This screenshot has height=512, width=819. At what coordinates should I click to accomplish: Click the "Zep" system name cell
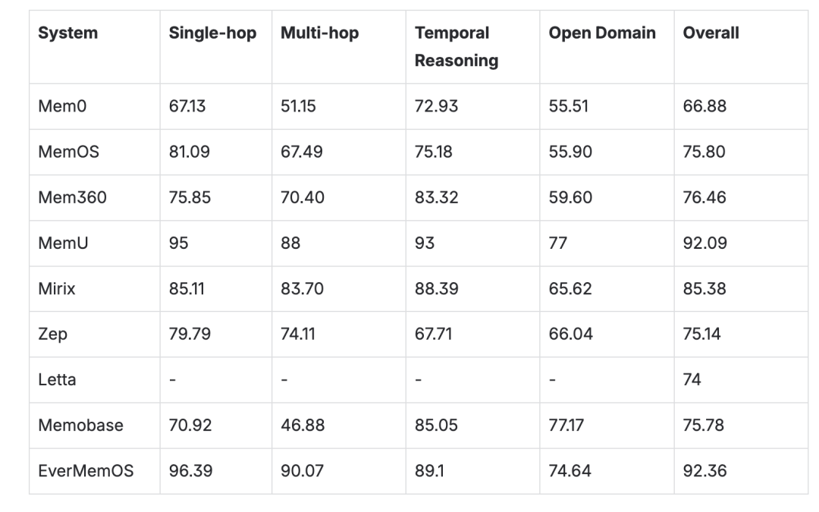[x=52, y=334]
